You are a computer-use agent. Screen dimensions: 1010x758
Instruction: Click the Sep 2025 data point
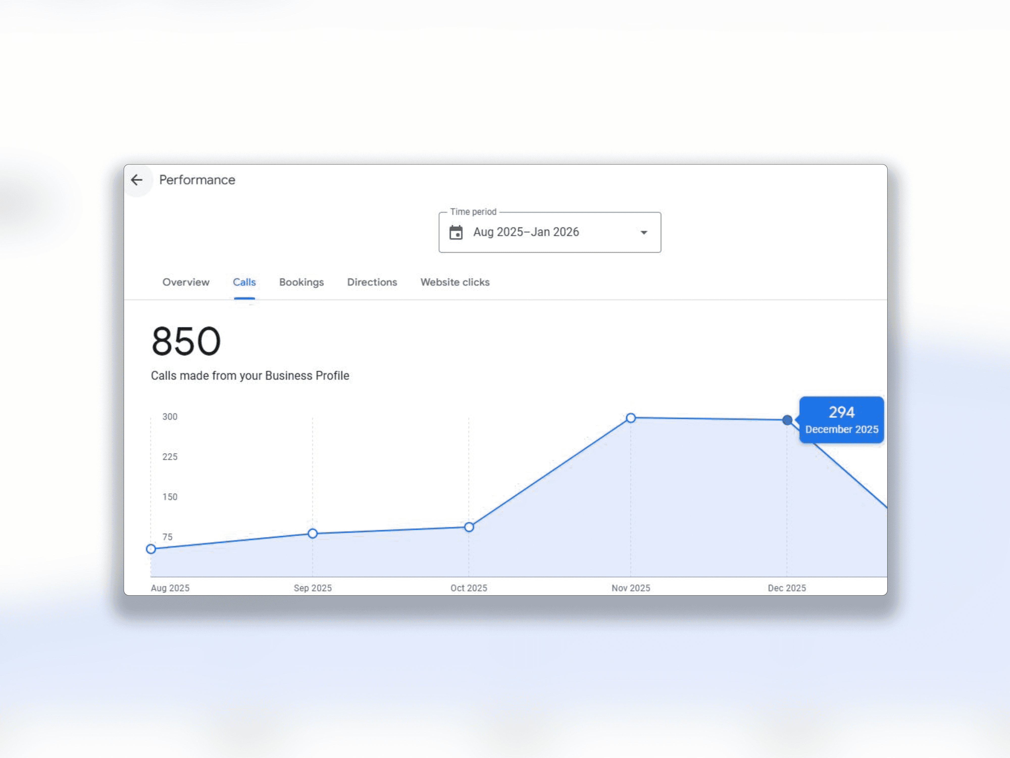point(313,534)
